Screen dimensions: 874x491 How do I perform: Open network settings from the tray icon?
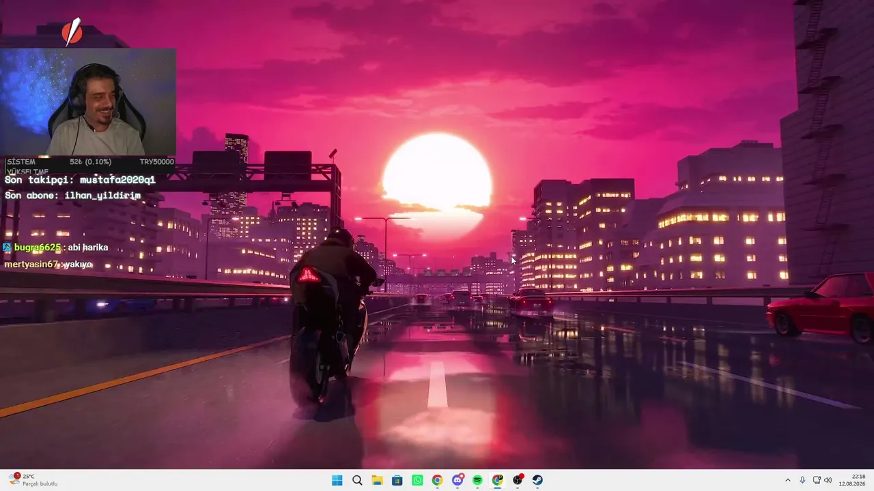[x=817, y=480]
